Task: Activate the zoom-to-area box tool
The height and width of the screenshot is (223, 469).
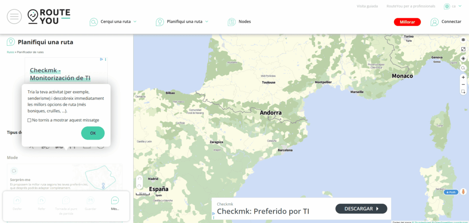Action: pos(463,92)
